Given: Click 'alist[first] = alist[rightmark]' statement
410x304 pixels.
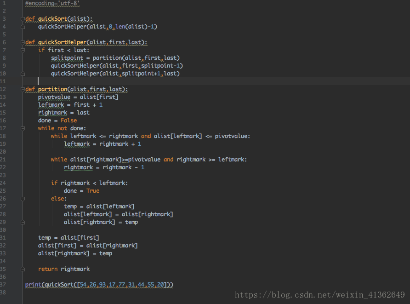Looking at the screenshot, I should tap(88, 246).
